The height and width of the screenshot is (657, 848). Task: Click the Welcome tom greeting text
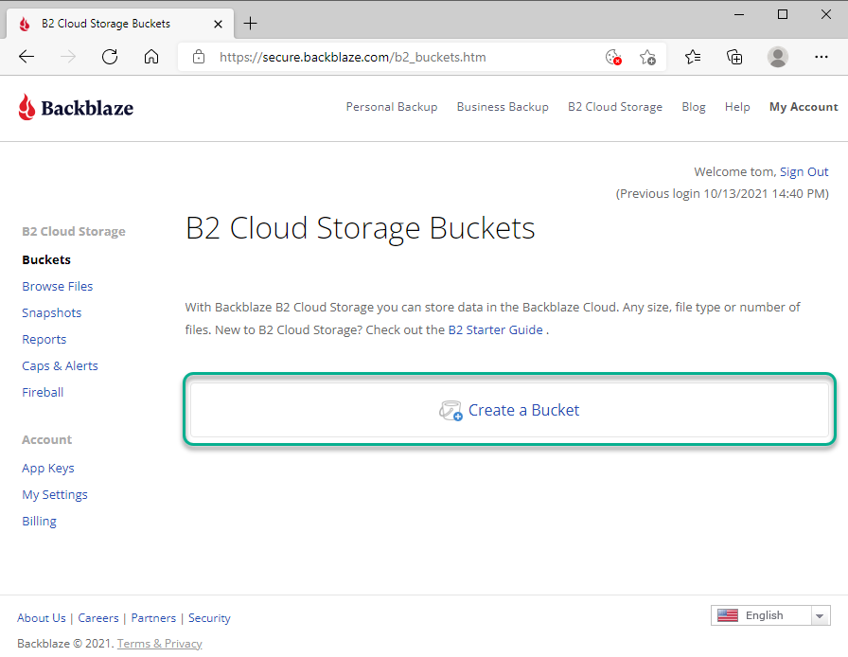[x=735, y=171]
